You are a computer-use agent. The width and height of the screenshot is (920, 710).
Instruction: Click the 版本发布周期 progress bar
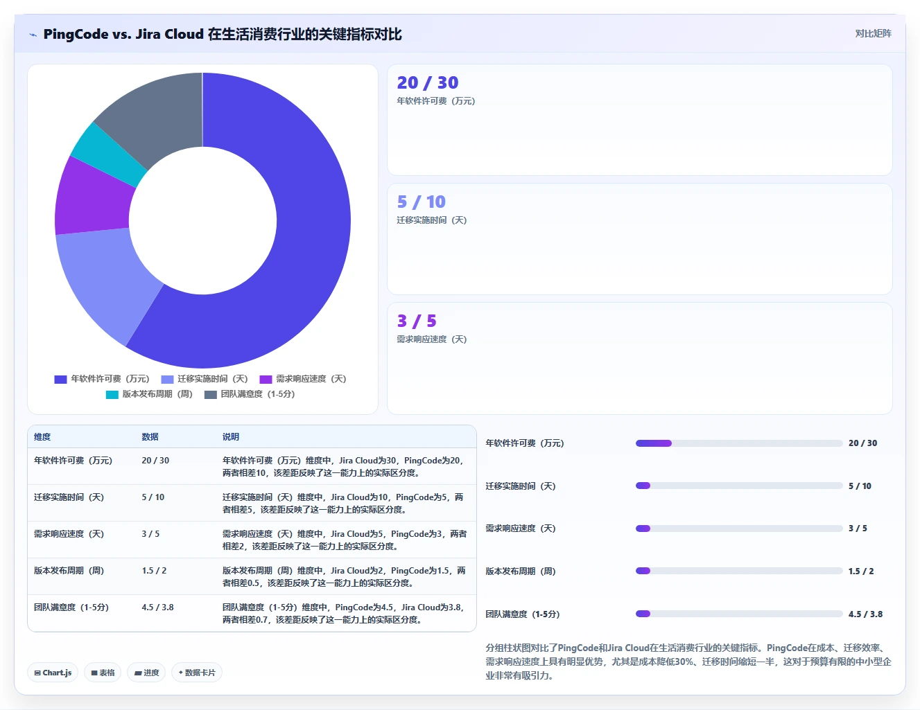click(x=739, y=571)
